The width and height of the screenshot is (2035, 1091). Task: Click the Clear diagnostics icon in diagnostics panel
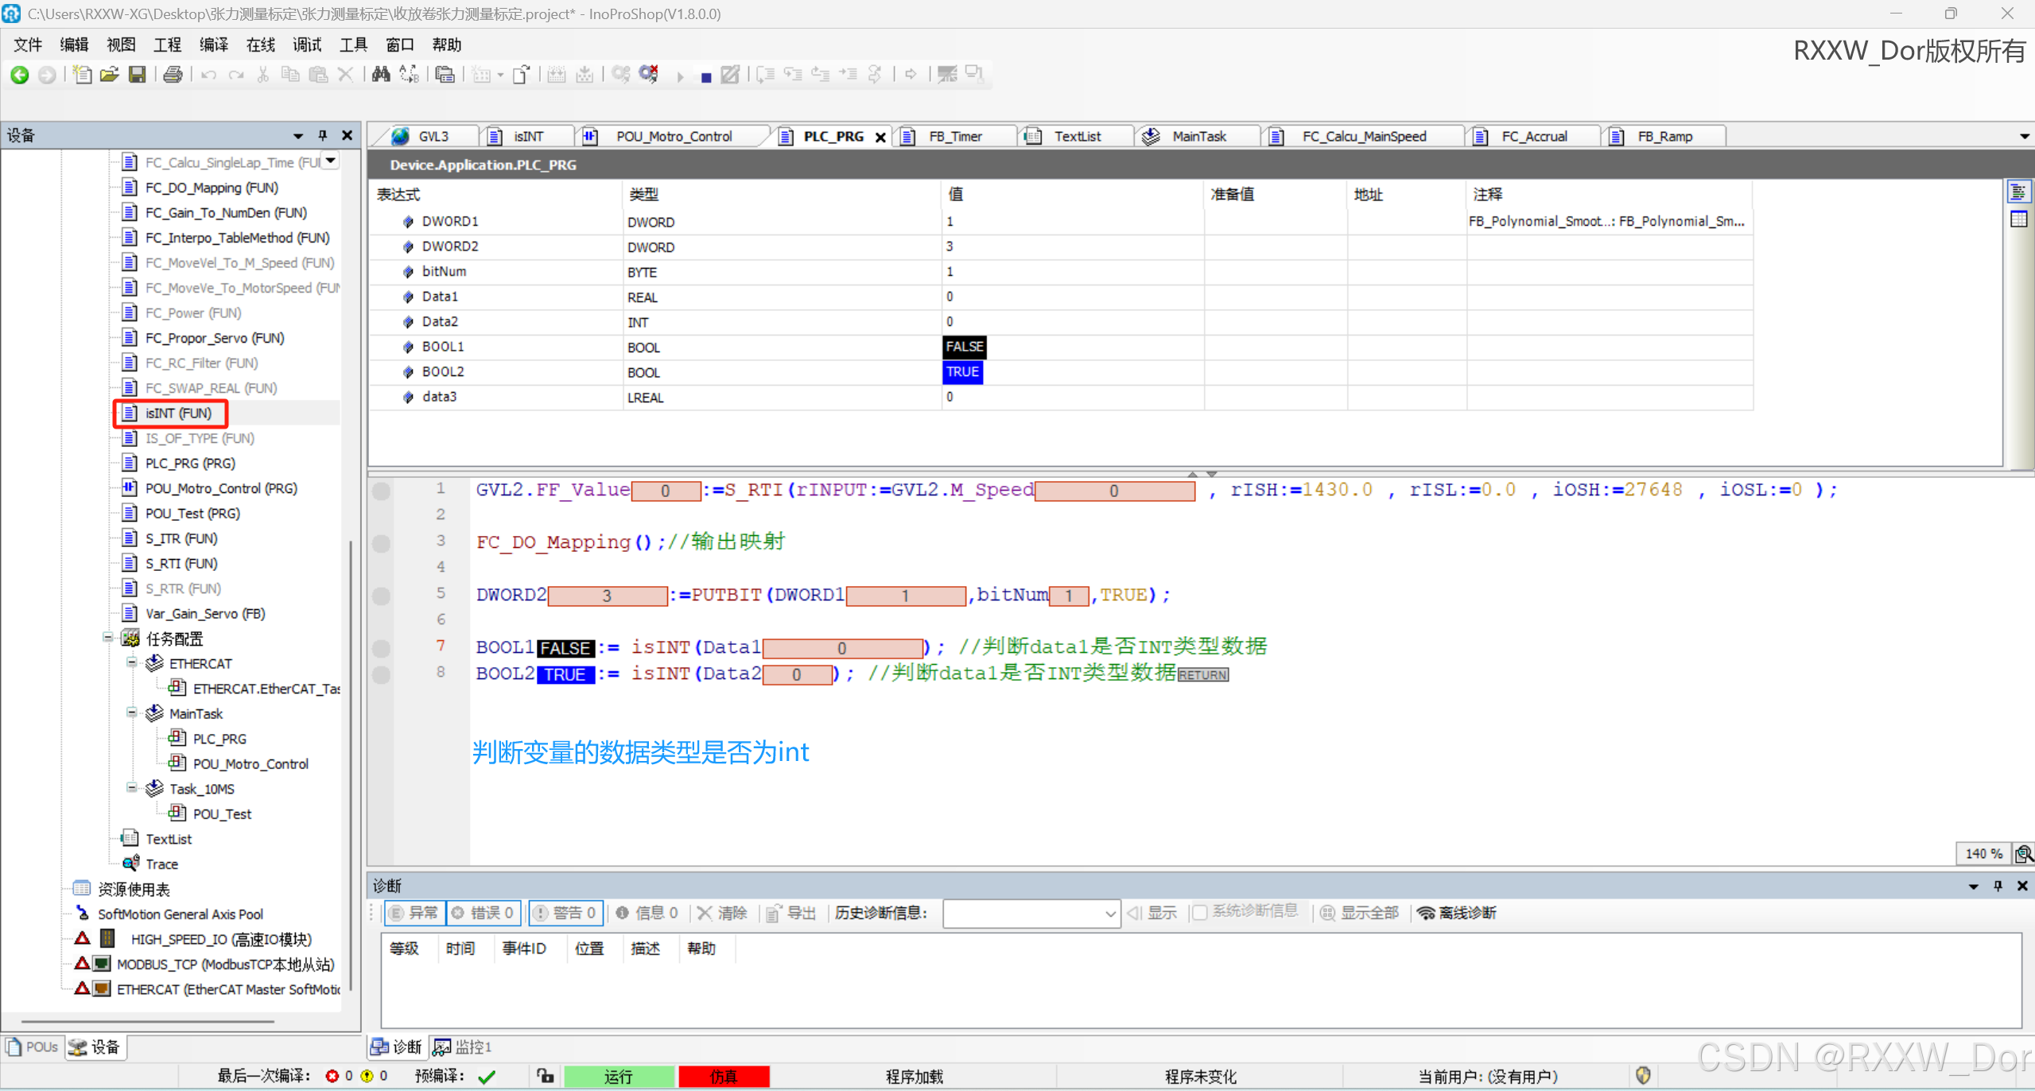coord(721,912)
